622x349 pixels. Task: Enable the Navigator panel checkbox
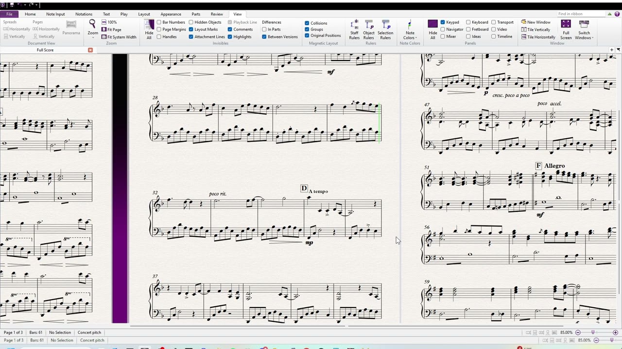(443, 30)
